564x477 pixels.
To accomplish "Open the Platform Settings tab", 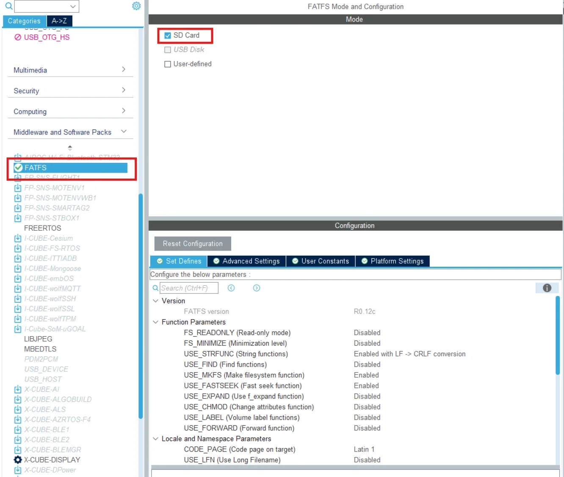I will click(x=393, y=261).
